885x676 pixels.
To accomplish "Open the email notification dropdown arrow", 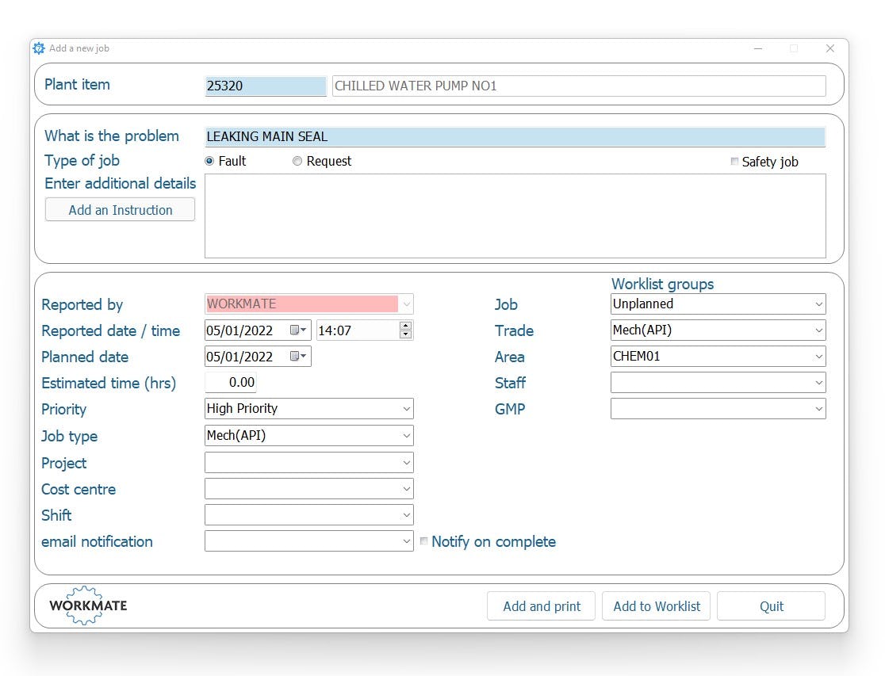I will 405,540.
